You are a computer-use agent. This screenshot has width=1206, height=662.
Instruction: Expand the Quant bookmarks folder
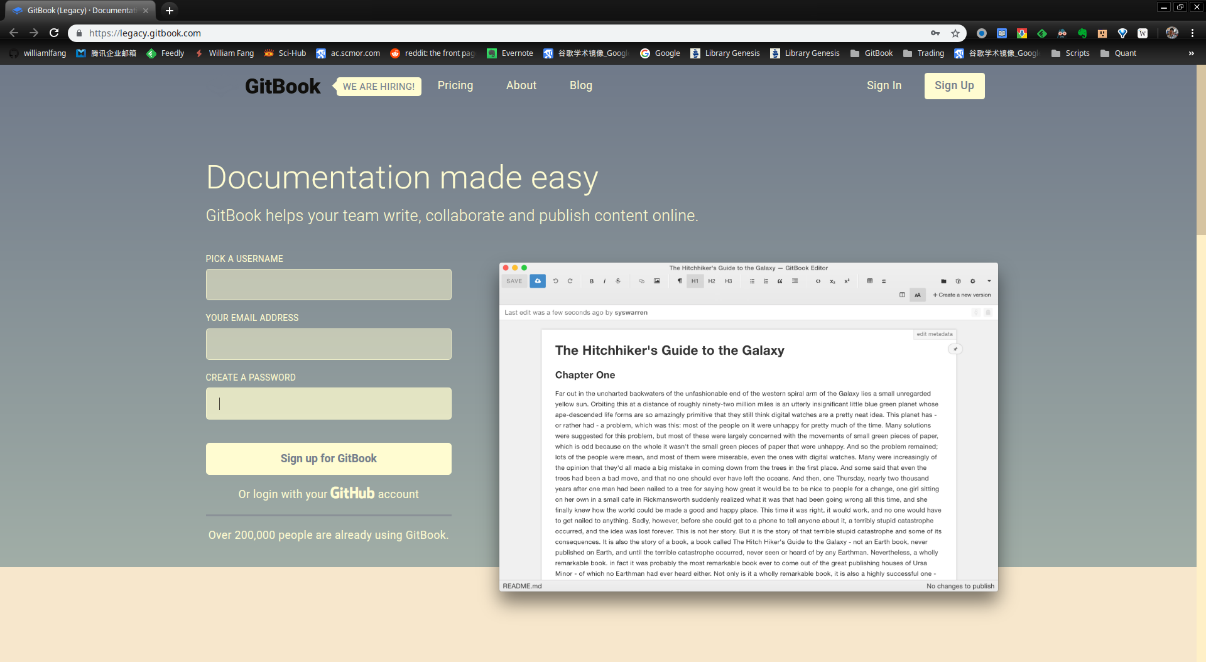coord(1119,53)
